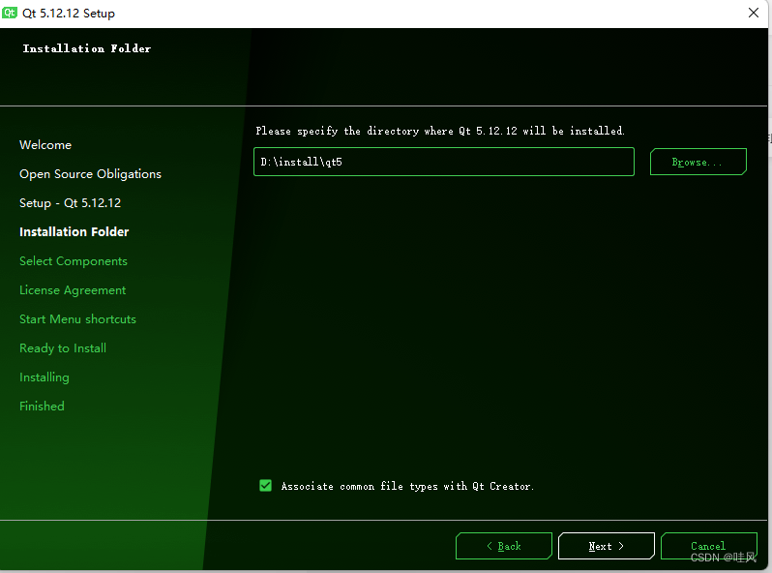Click the Qt 5.12.12 Setup window title
Screen dimensions: 772x573
click(x=69, y=13)
